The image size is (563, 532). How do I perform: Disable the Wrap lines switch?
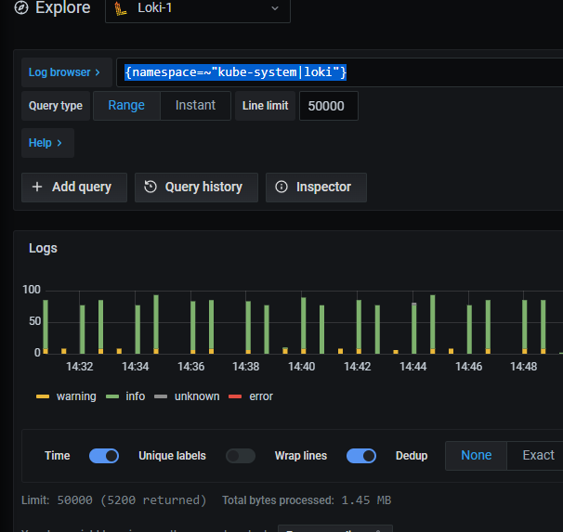click(361, 456)
